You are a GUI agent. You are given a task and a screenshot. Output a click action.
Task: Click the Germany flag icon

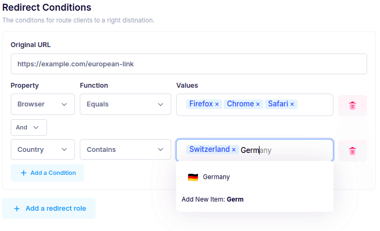coord(193,177)
